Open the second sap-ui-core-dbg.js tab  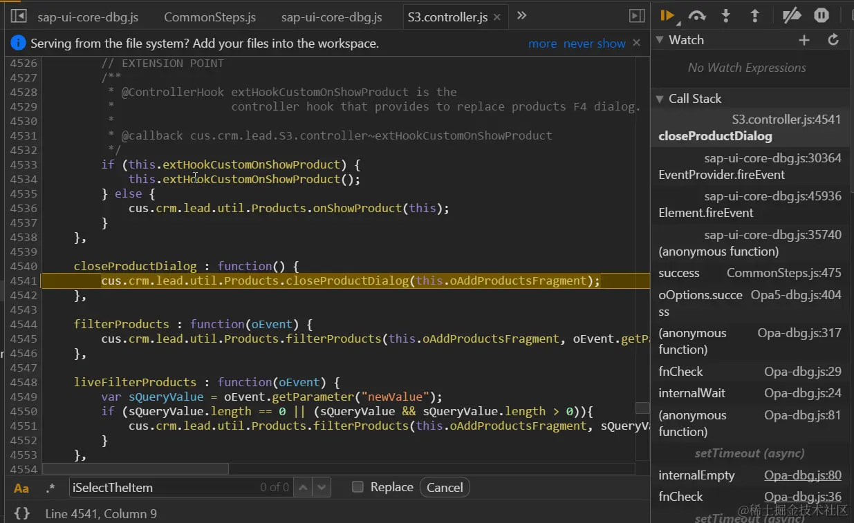point(332,17)
